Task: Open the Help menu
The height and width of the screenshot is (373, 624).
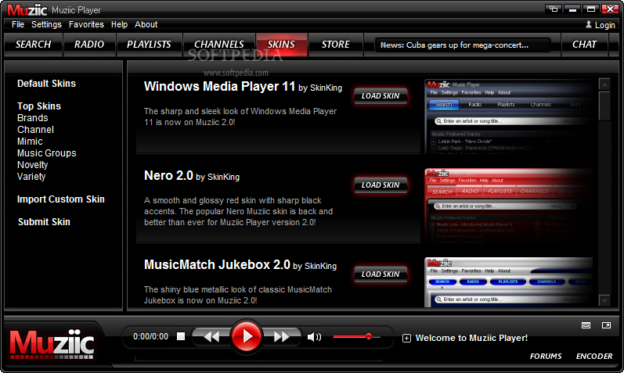Action: point(119,25)
